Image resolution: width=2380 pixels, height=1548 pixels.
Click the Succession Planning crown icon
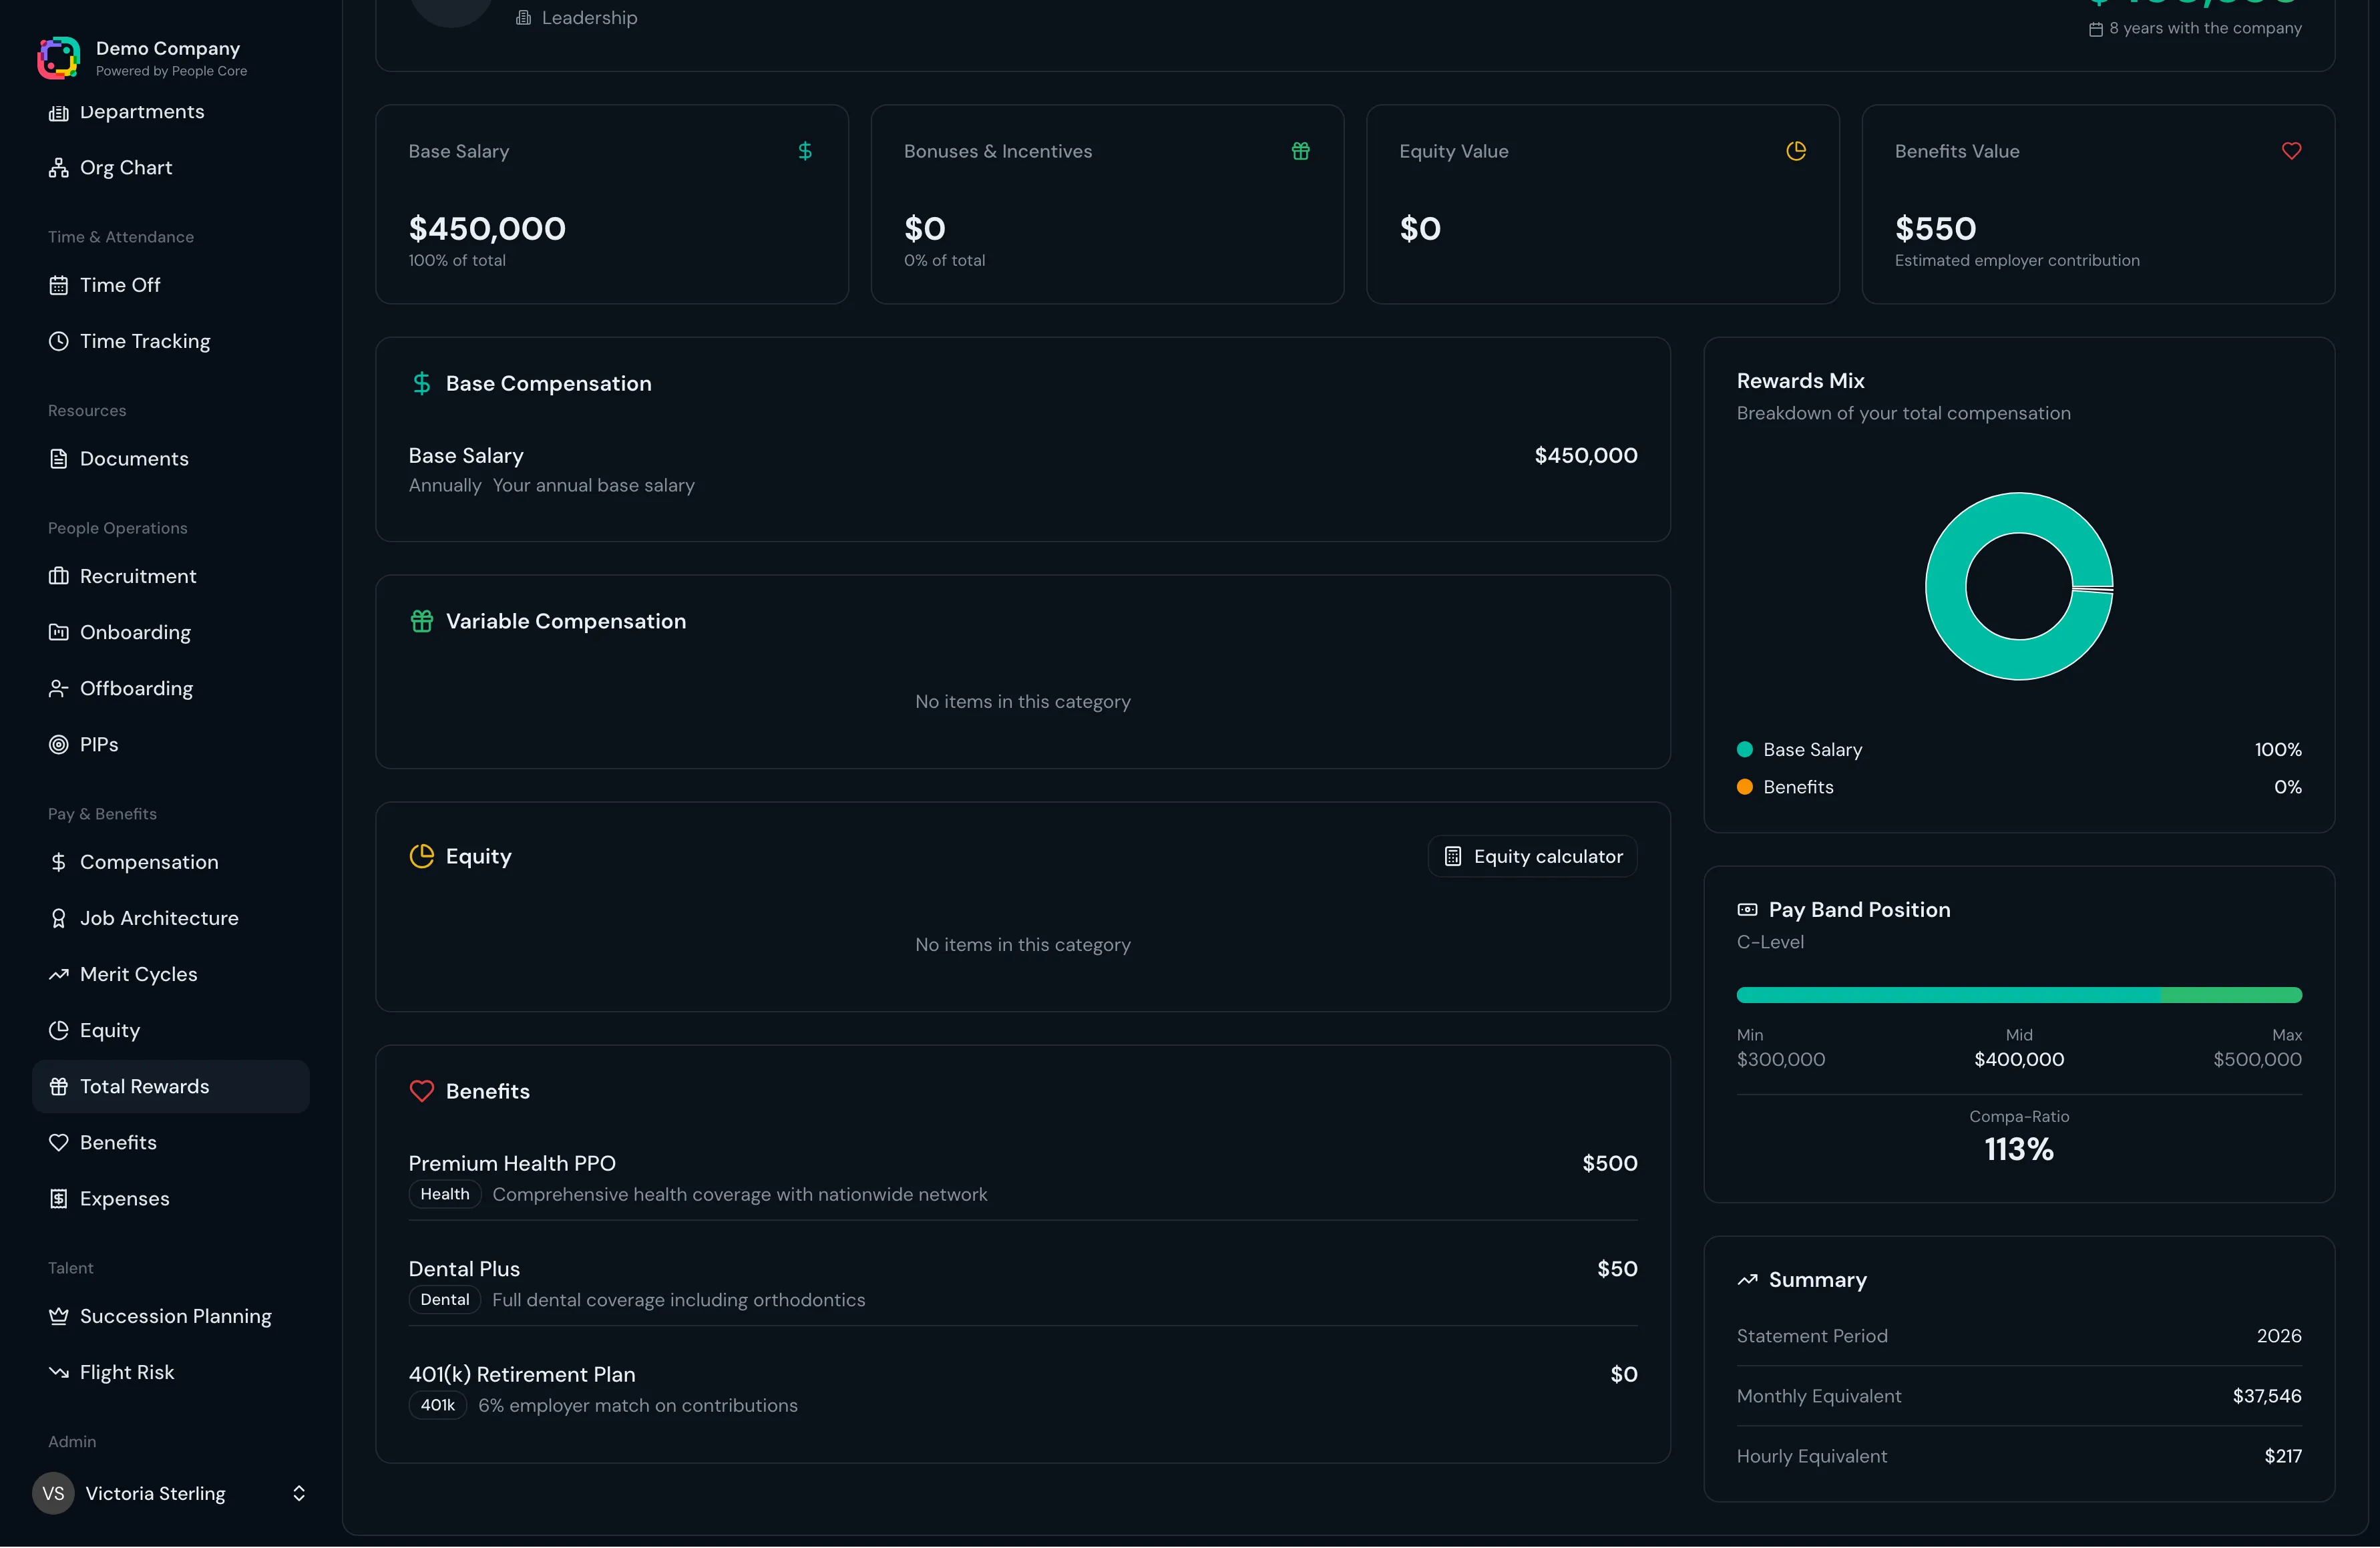(x=59, y=1316)
